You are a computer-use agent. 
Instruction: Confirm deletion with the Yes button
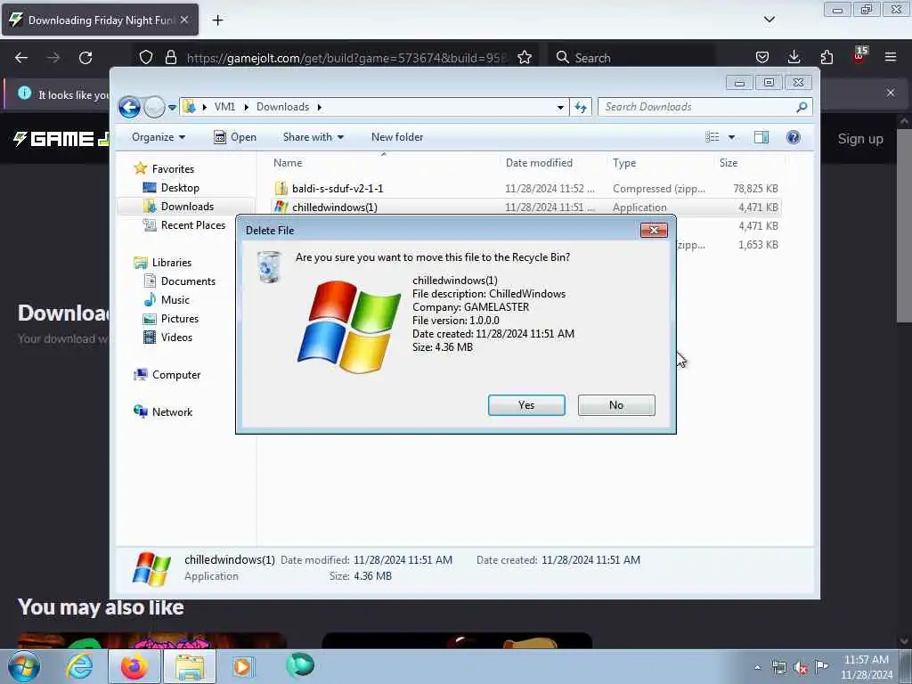point(526,405)
